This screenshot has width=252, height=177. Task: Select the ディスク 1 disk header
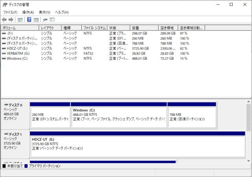pyautogui.click(x=15, y=144)
